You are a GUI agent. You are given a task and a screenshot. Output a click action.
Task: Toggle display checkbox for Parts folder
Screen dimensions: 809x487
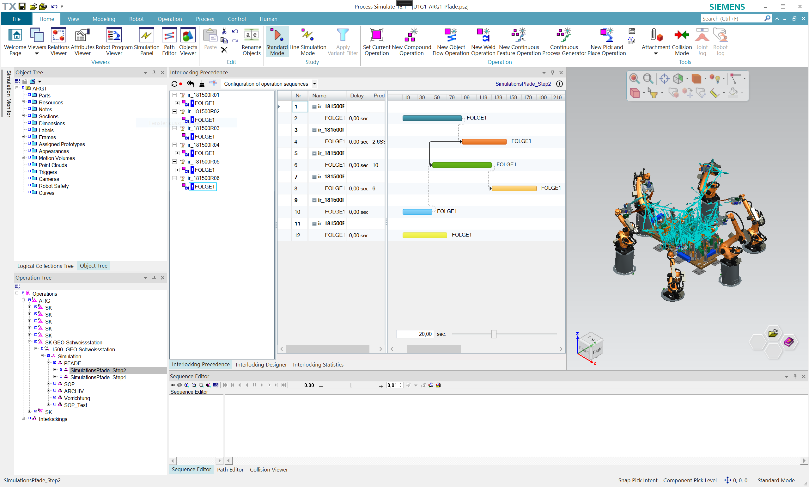tap(29, 95)
